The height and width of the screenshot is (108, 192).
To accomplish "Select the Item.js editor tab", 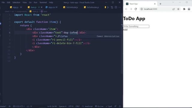I will 34,7.
